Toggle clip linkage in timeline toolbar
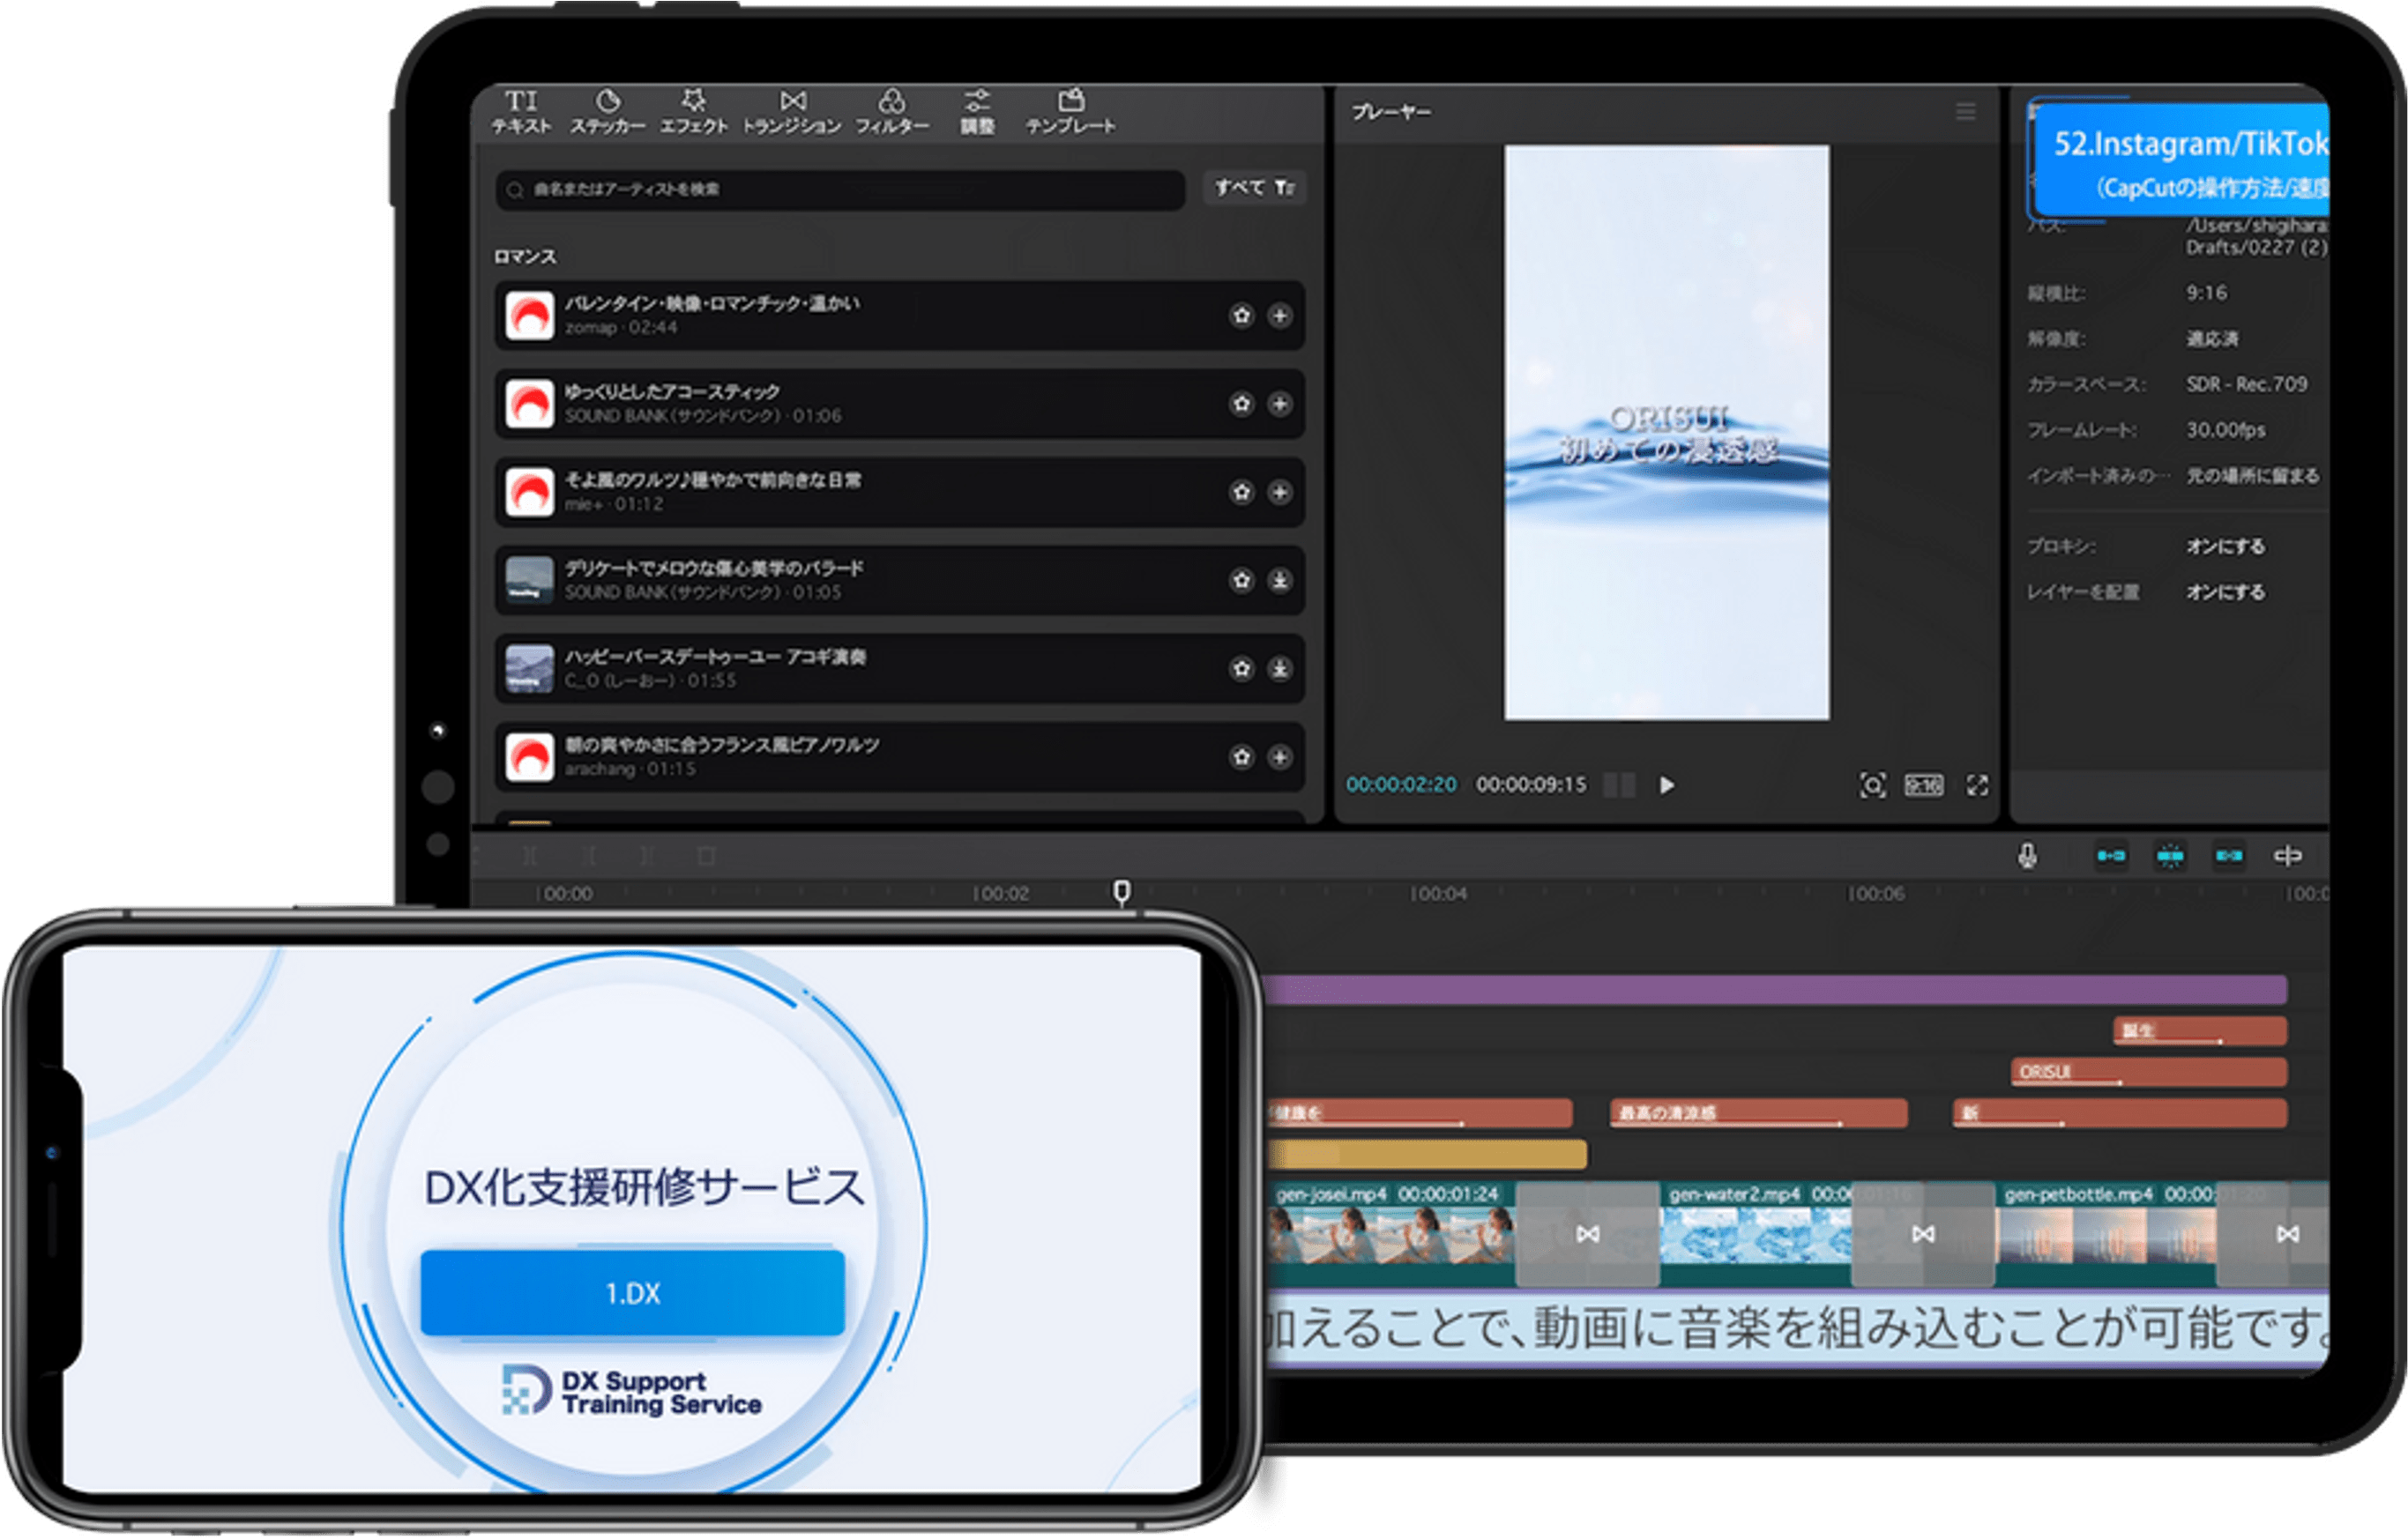The height and width of the screenshot is (1539, 2408). (x=2229, y=856)
